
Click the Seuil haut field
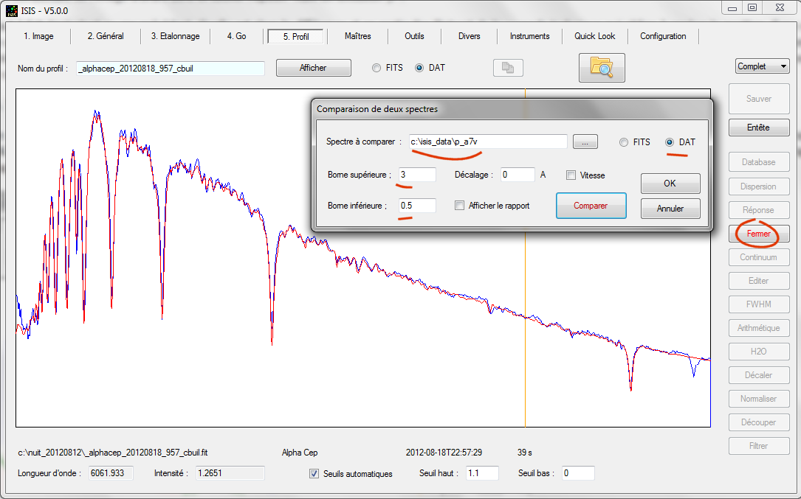coord(483,473)
